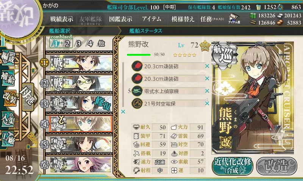Remove all equipment with the left X
The image size is (303, 181).
coord(123,112)
